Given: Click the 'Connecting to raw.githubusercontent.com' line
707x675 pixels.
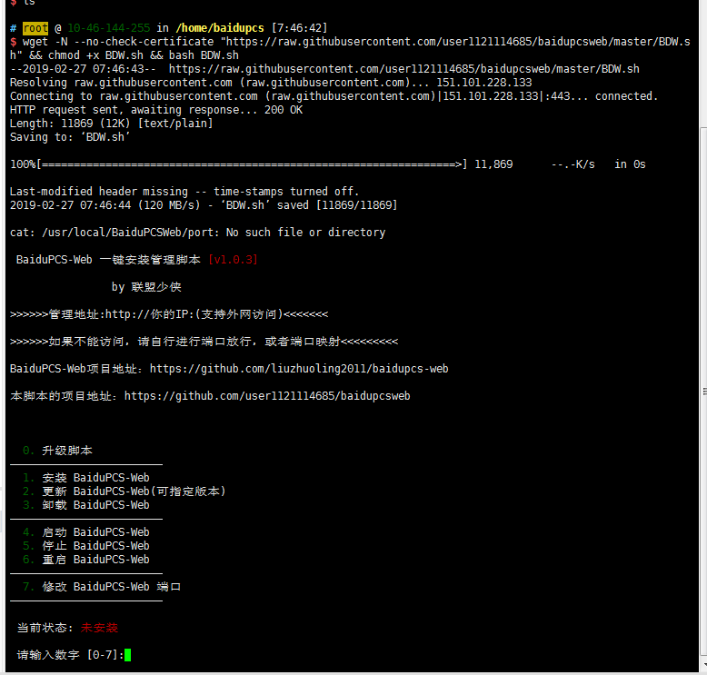Looking at the screenshot, I should [x=334, y=96].
